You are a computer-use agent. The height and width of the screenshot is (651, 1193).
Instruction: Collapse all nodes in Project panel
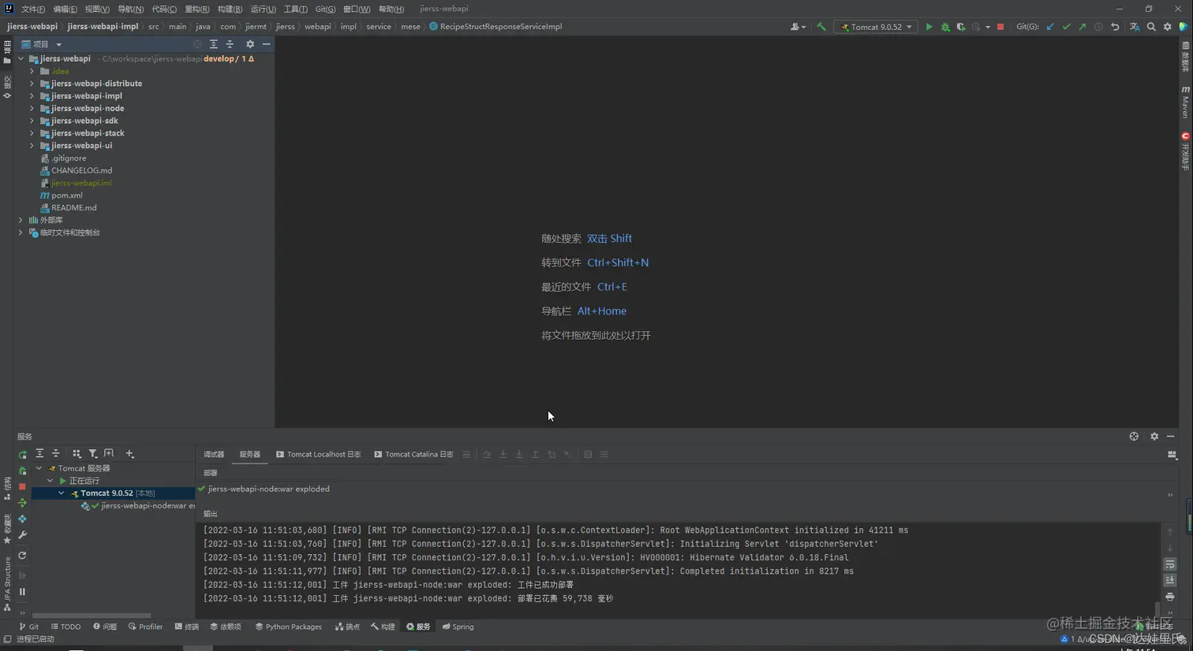point(230,44)
